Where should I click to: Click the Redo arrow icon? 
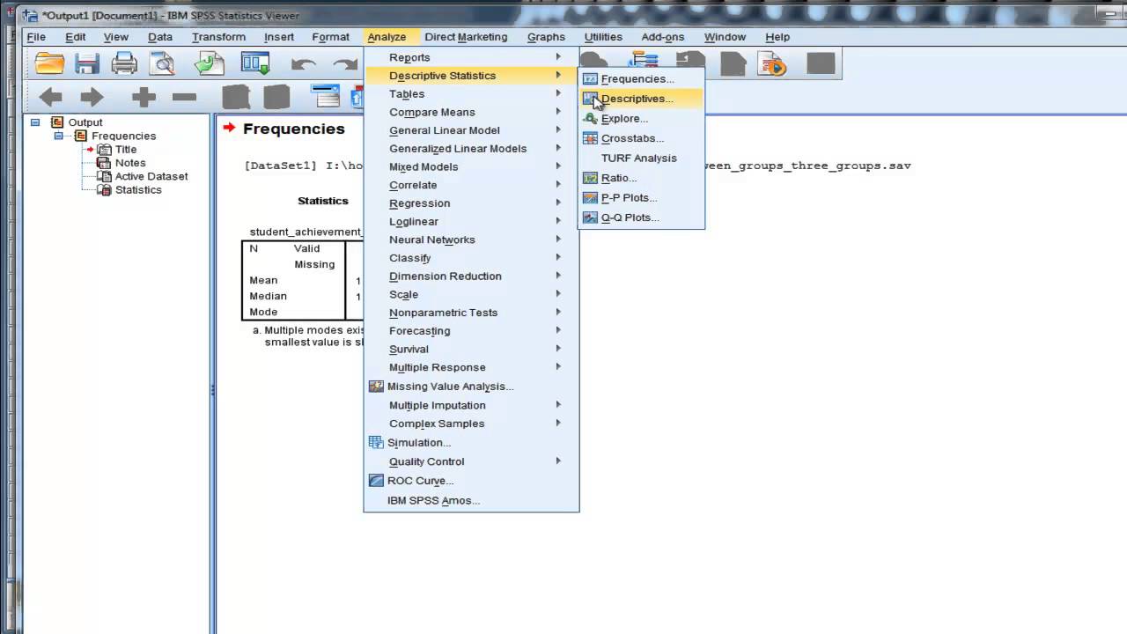(x=346, y=64)
